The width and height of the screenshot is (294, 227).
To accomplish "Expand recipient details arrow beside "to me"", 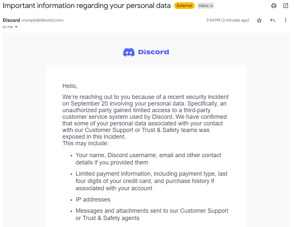I will pos(16,27).
